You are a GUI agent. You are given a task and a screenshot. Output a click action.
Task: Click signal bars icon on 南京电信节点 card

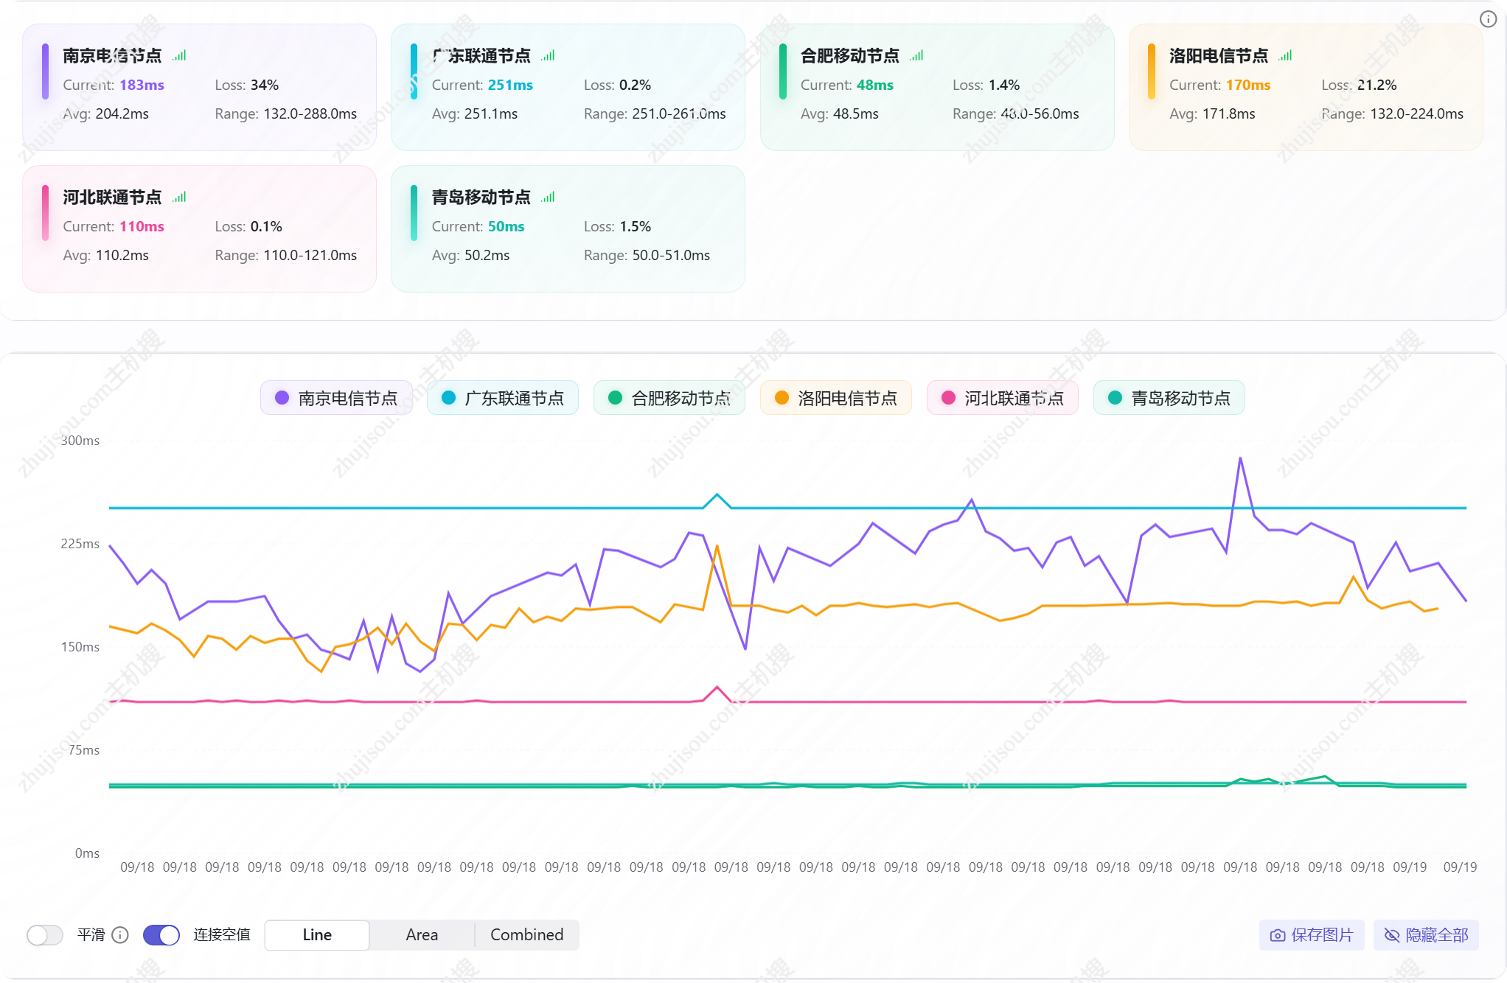[x=179, y=56]
